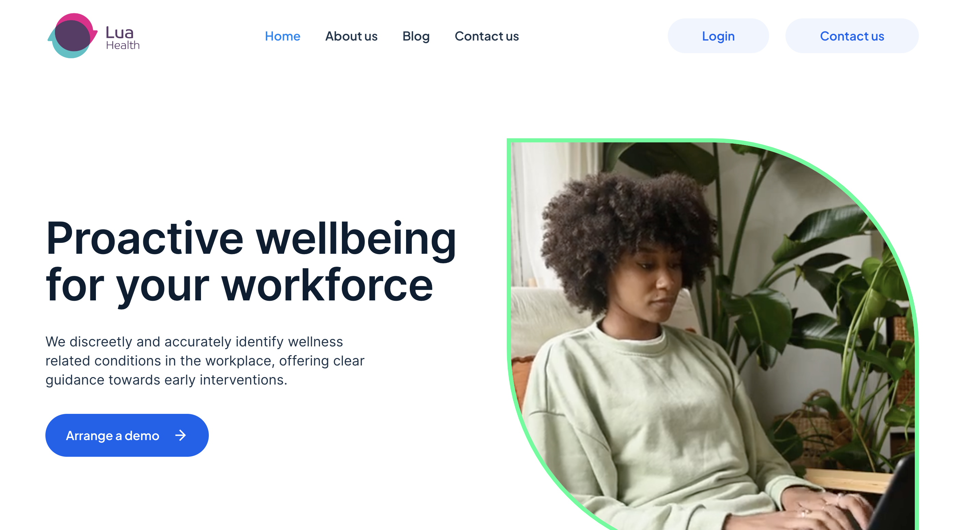Click the Login button
Screen dimensions: 967x530
718,36
